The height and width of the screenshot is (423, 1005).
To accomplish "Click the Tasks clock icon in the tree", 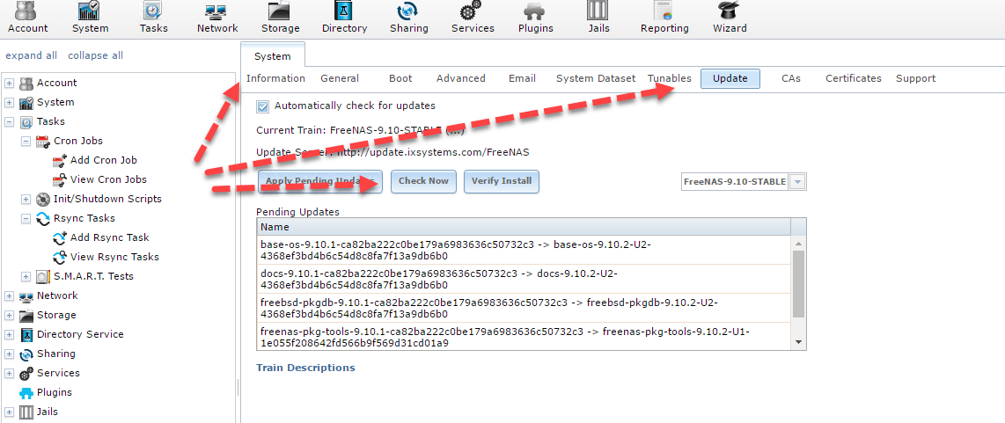I will pos(26,121).
